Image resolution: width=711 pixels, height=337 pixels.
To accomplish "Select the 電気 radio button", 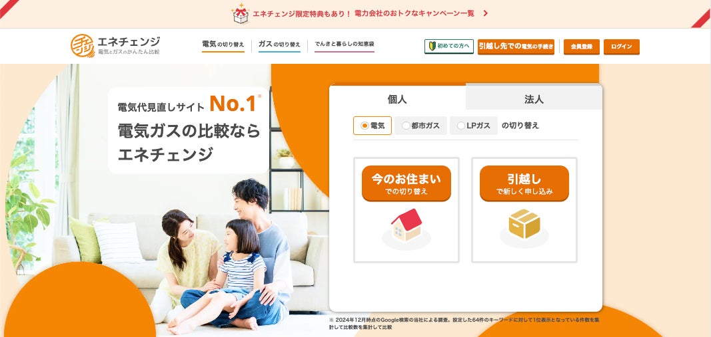I will pos(372,126).
